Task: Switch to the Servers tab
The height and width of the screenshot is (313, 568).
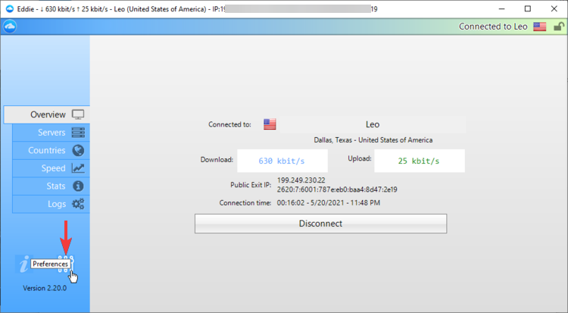Action: [x=51, y=133]
